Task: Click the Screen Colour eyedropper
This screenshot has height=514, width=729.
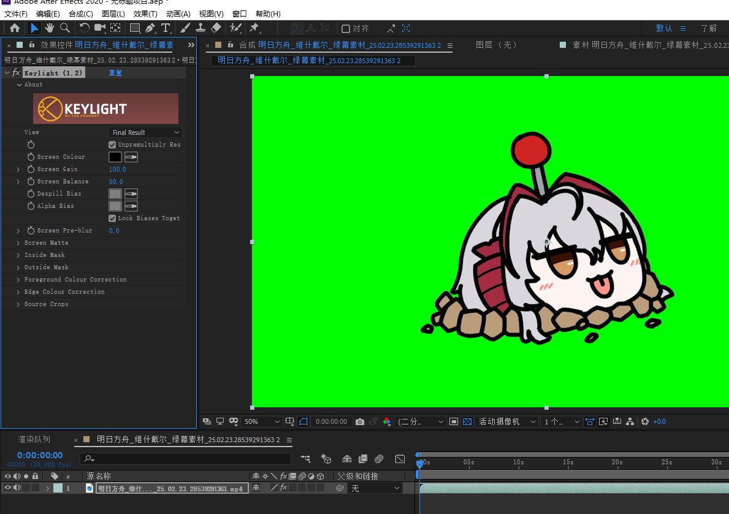Action: tap(131, 157)
